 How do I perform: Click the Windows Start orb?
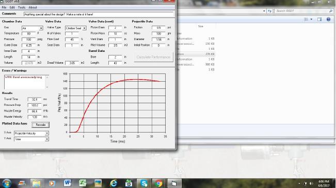(6, 183)
